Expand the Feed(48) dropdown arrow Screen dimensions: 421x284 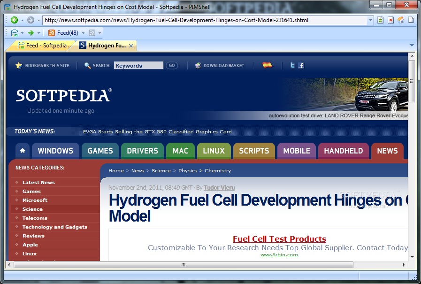pyautogui.click(x=83, y=33)
